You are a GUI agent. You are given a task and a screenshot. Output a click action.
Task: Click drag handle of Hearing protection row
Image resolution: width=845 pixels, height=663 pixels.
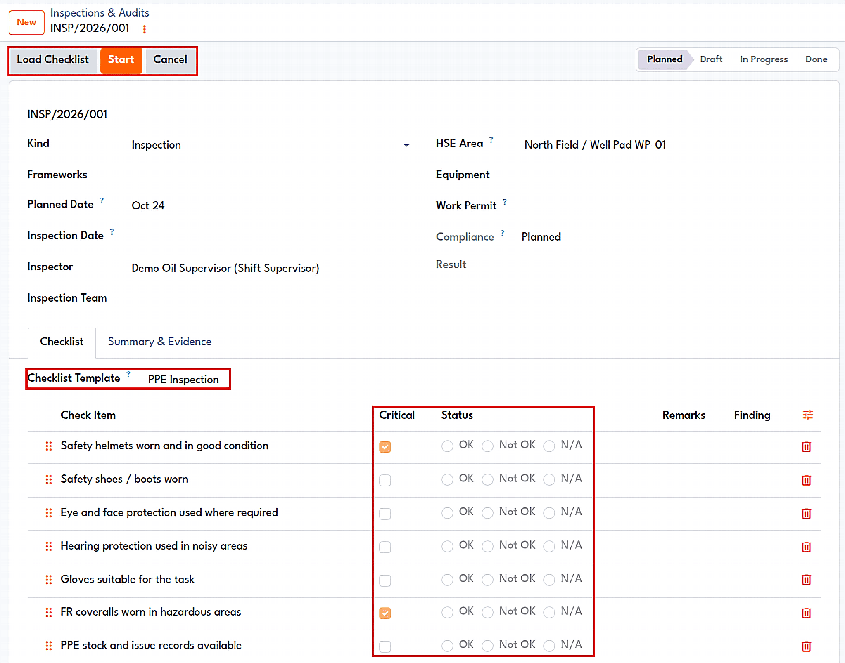(49, 546)
